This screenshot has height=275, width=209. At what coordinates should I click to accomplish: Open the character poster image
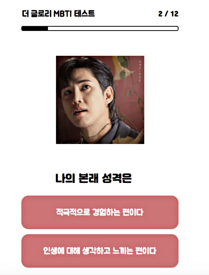click(x=100, y=100)
